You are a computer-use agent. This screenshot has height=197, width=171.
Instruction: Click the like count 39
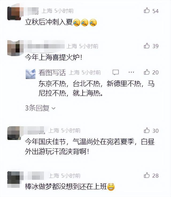[155, 46]
